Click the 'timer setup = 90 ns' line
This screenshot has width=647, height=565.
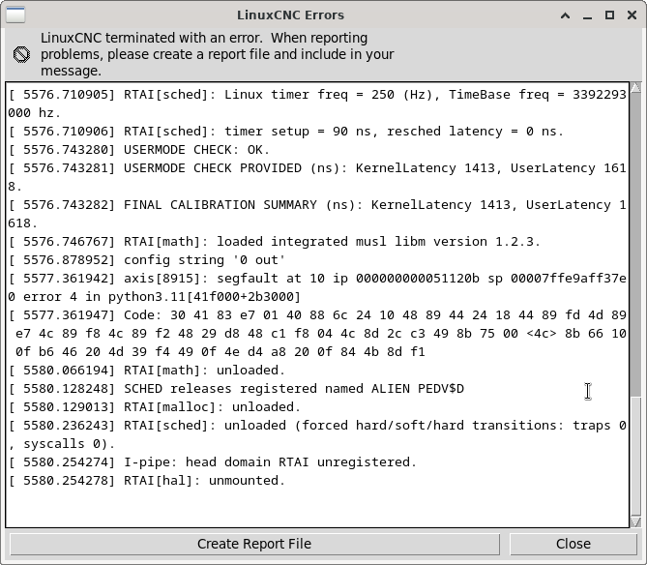[x=285, y=132]
